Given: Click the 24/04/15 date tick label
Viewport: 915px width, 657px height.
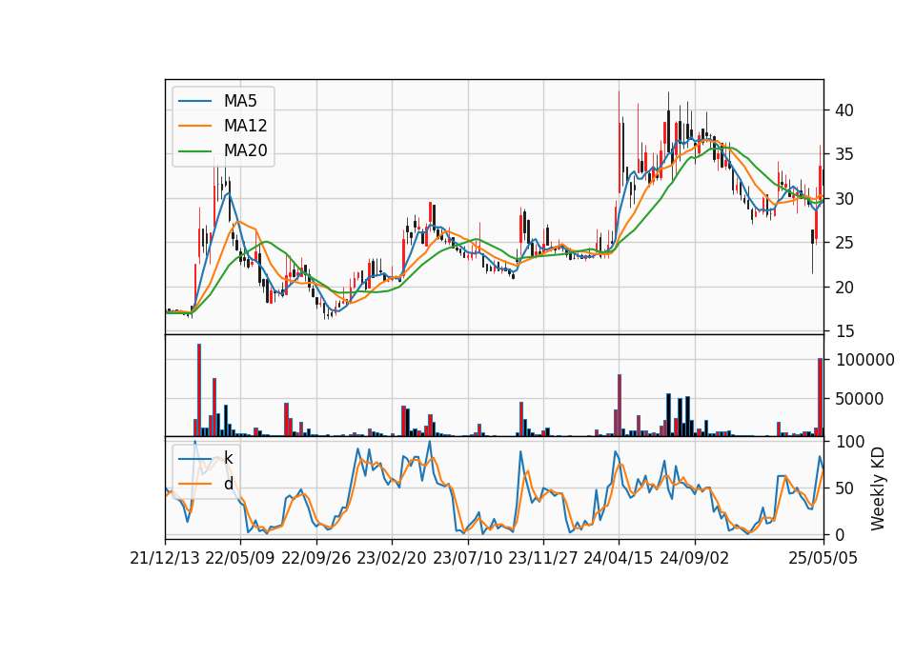Looking at the screenshot, I should (x=619, y=558).
